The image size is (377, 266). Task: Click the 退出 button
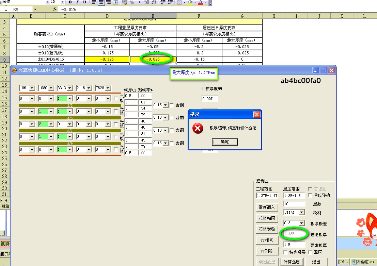pos(316,262)
